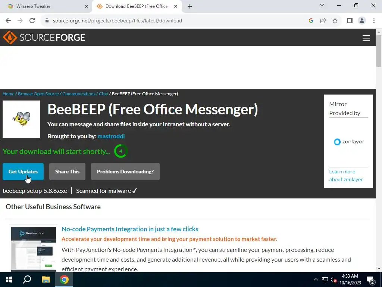The height and width of the screenshot is (287, 382).
Task: Go back with the browser back arrow
Action: (x=8, y=21)
